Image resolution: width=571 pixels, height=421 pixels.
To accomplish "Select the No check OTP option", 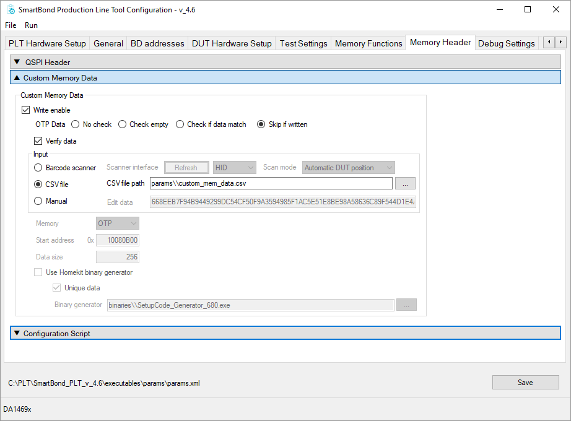I will [76, 124].
